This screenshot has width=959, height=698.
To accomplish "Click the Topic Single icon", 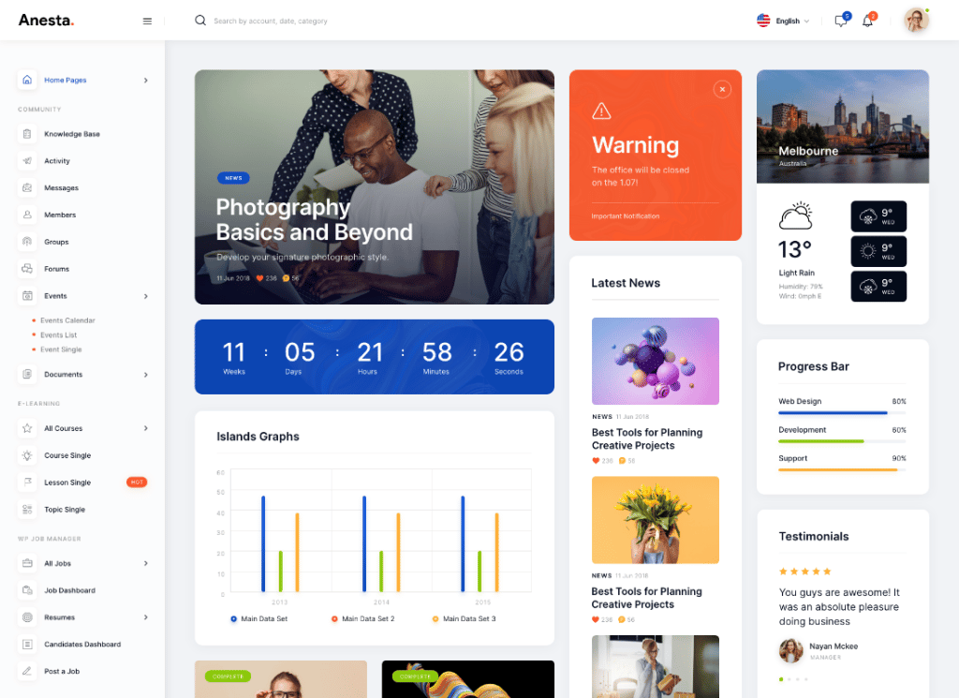I will click(x=27, y=509).
